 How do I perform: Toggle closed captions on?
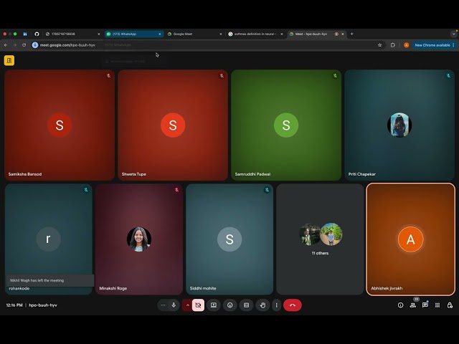point(246,305)
